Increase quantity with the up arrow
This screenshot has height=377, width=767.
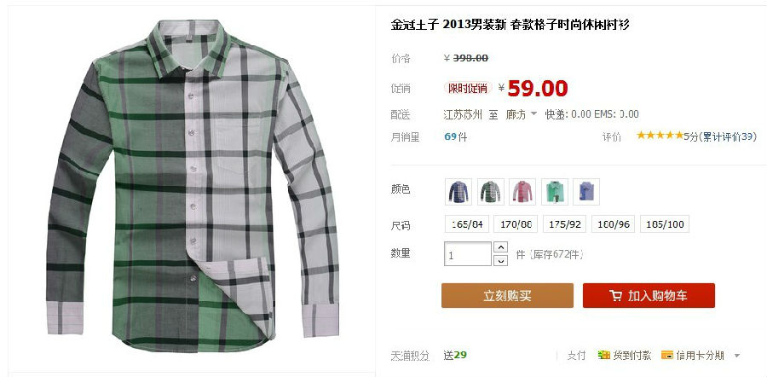pos(500,247)
